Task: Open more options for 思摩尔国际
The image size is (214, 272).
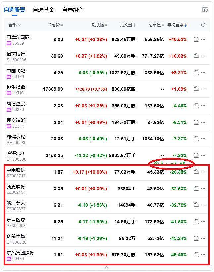Action: pyautogui.click(x=203, y=39)
